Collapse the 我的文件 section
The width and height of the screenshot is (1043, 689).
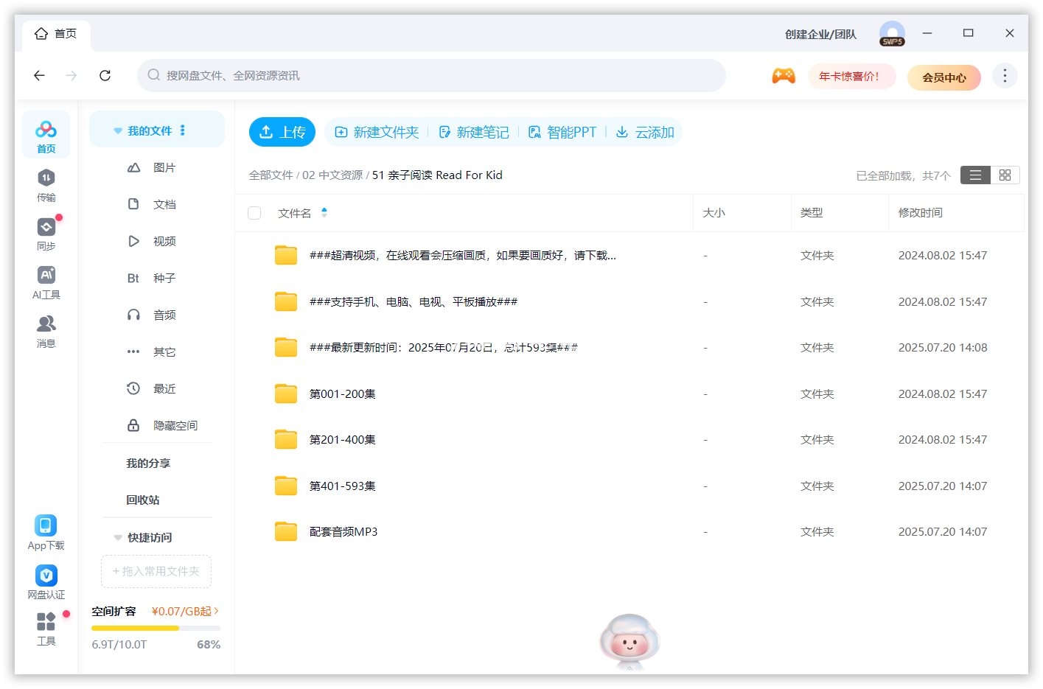click(118, 130)
